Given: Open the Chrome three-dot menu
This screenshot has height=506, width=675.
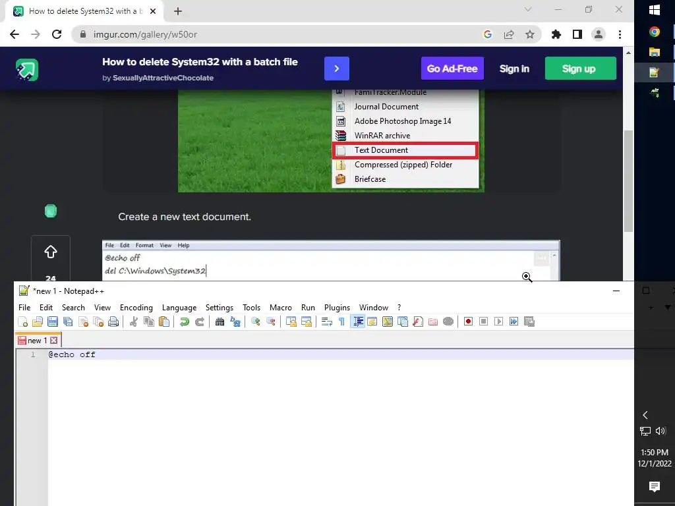Looking at the screenshot, I should [620, 34].
